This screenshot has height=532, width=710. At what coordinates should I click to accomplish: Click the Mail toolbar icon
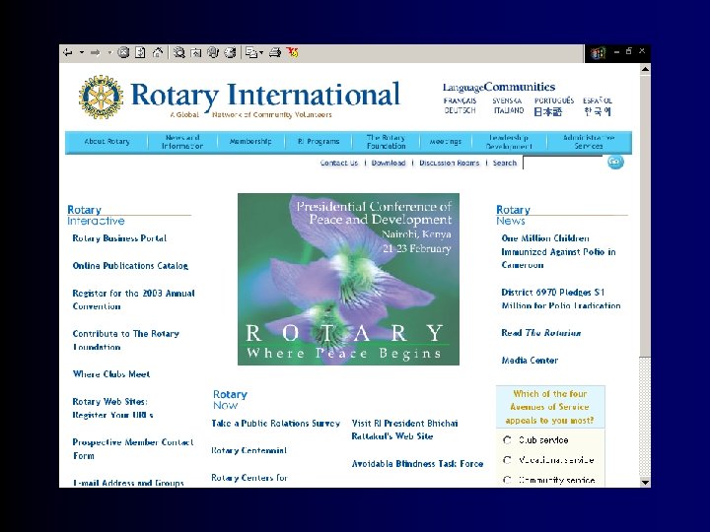pos(251,53)
